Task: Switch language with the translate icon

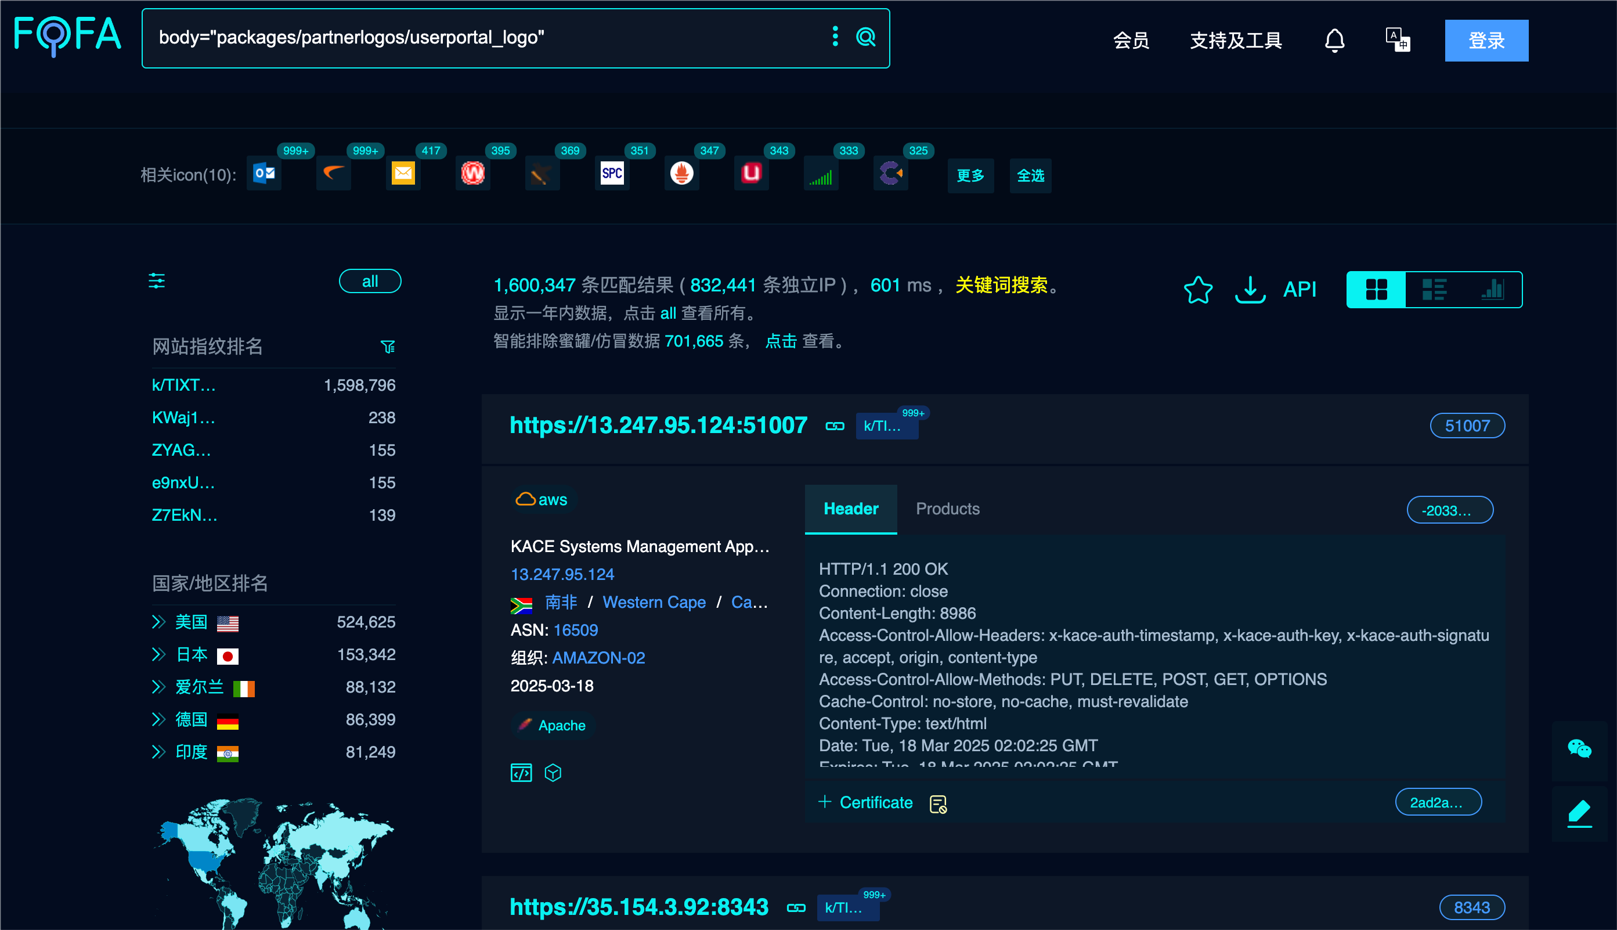Action: 1398,39
